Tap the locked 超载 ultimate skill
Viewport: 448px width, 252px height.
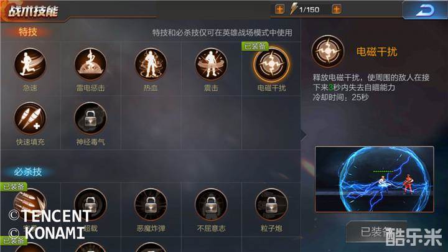pos(90,205)
